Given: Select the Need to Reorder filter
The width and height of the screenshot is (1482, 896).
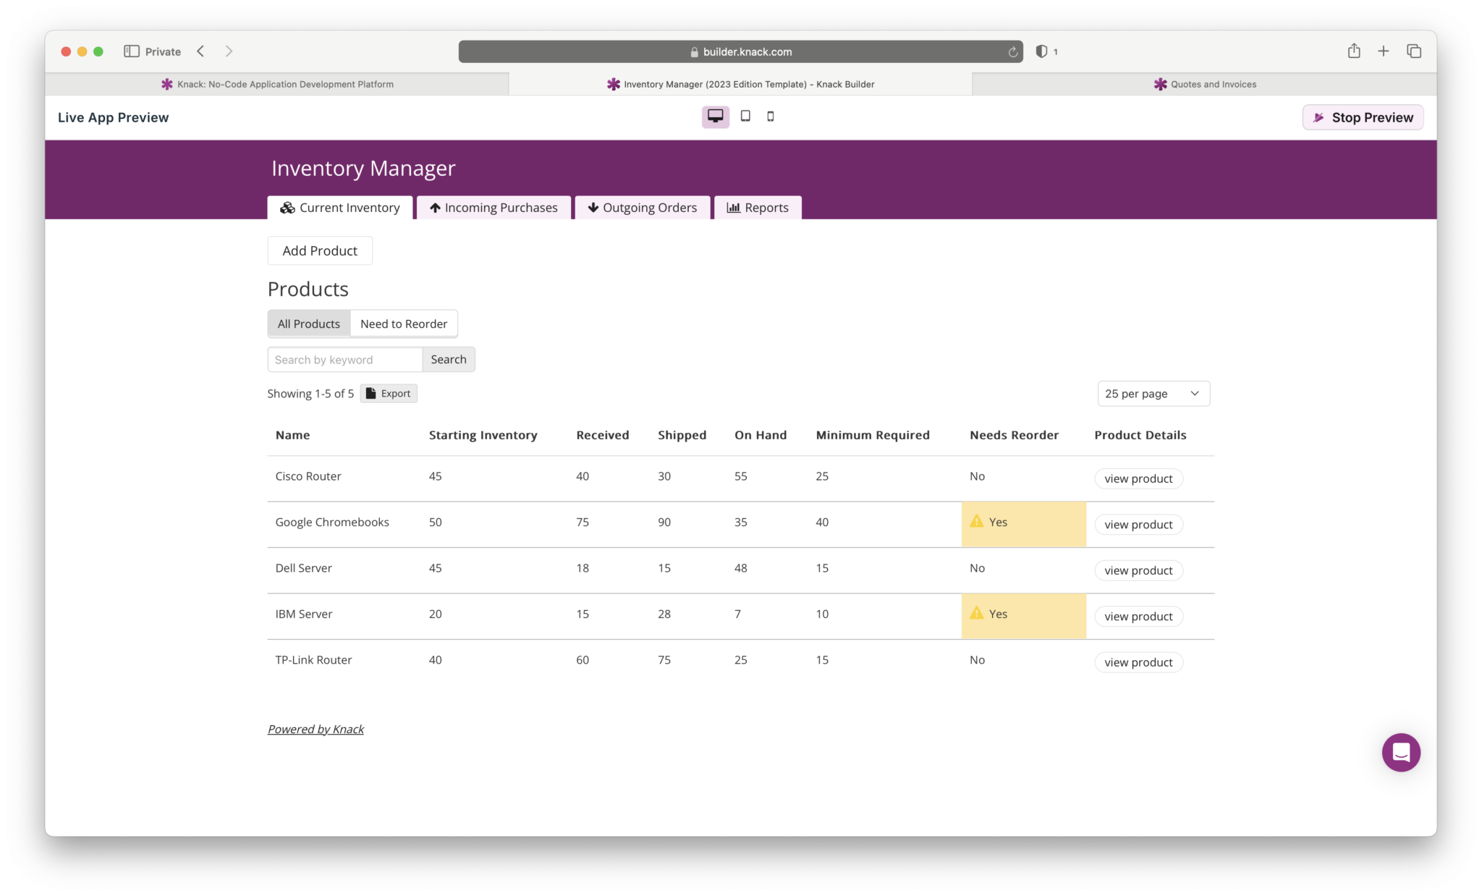Looking at the screenshot, I should pyautogui.click(x=403, y=324).
